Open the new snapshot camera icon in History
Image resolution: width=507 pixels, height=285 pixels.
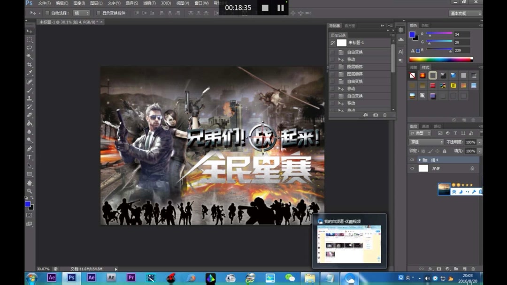pyautogui.click(x=376, y=115)
